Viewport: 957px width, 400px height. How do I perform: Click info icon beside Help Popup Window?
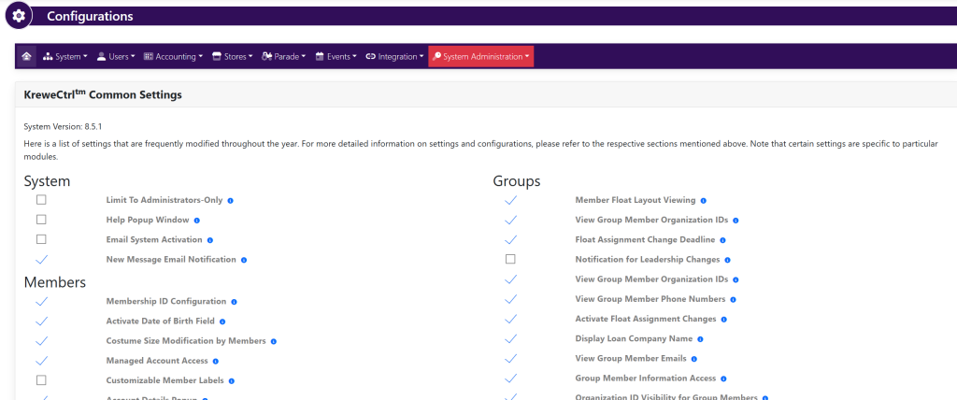pyautogui.click(x=197, y=221)
